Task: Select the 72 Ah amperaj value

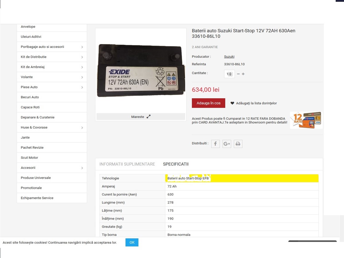Action: (172, 186)
